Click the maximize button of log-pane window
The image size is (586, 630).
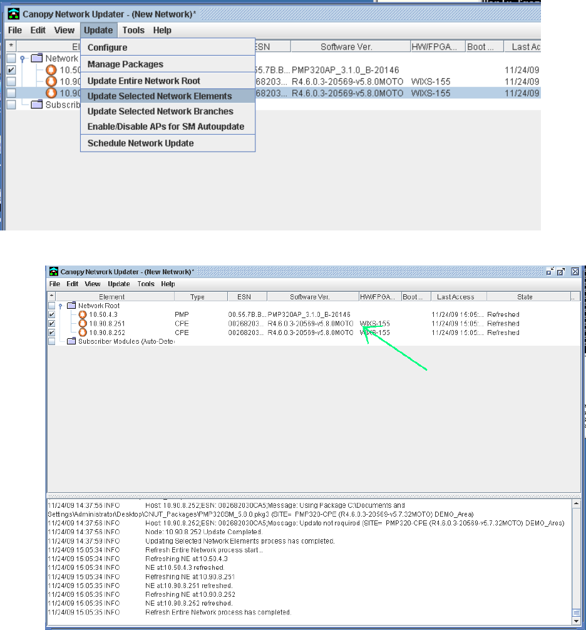(561, 272)
